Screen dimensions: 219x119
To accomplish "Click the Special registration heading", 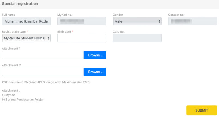I will [20, 4].
